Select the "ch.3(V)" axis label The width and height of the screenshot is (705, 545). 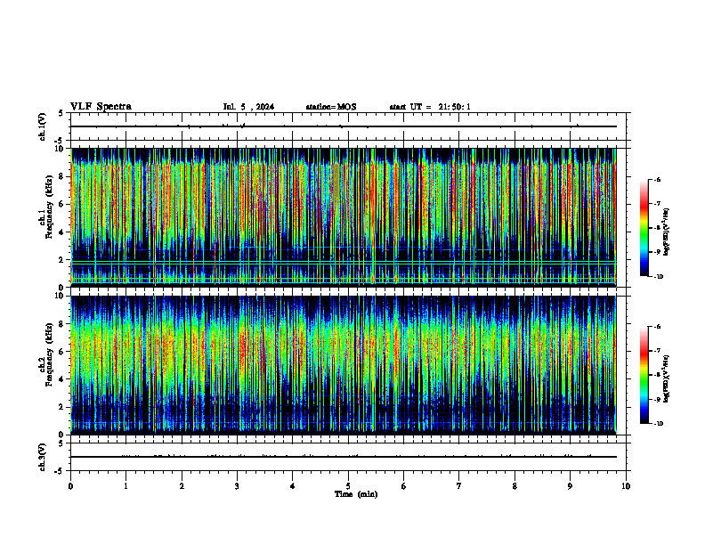coord(43,457)
